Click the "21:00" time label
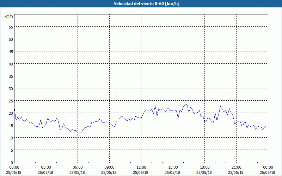This screenshot has width=282, height=176. 236,168
